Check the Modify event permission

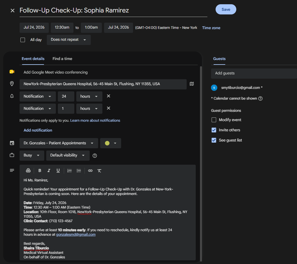pyautogui.click(x=214, y=120)
